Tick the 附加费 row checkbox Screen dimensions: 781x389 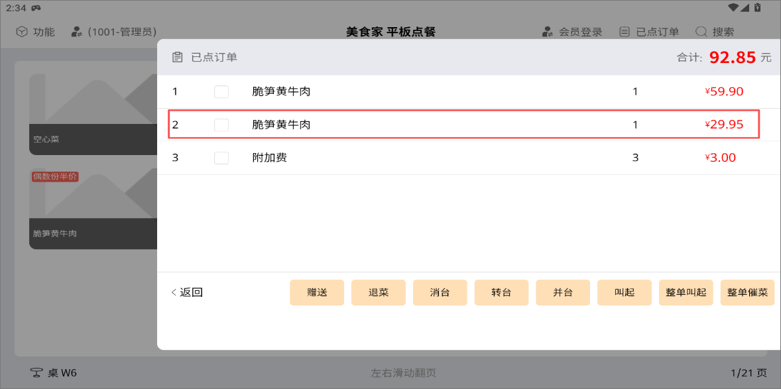pos(221,158)
